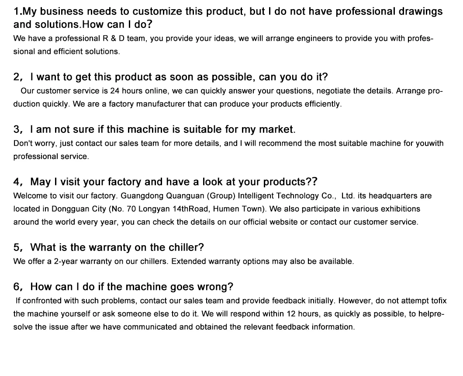Click the answer mentioning the professional R & D team
This screenshot has width=463, height=376.
coord(223,38)
